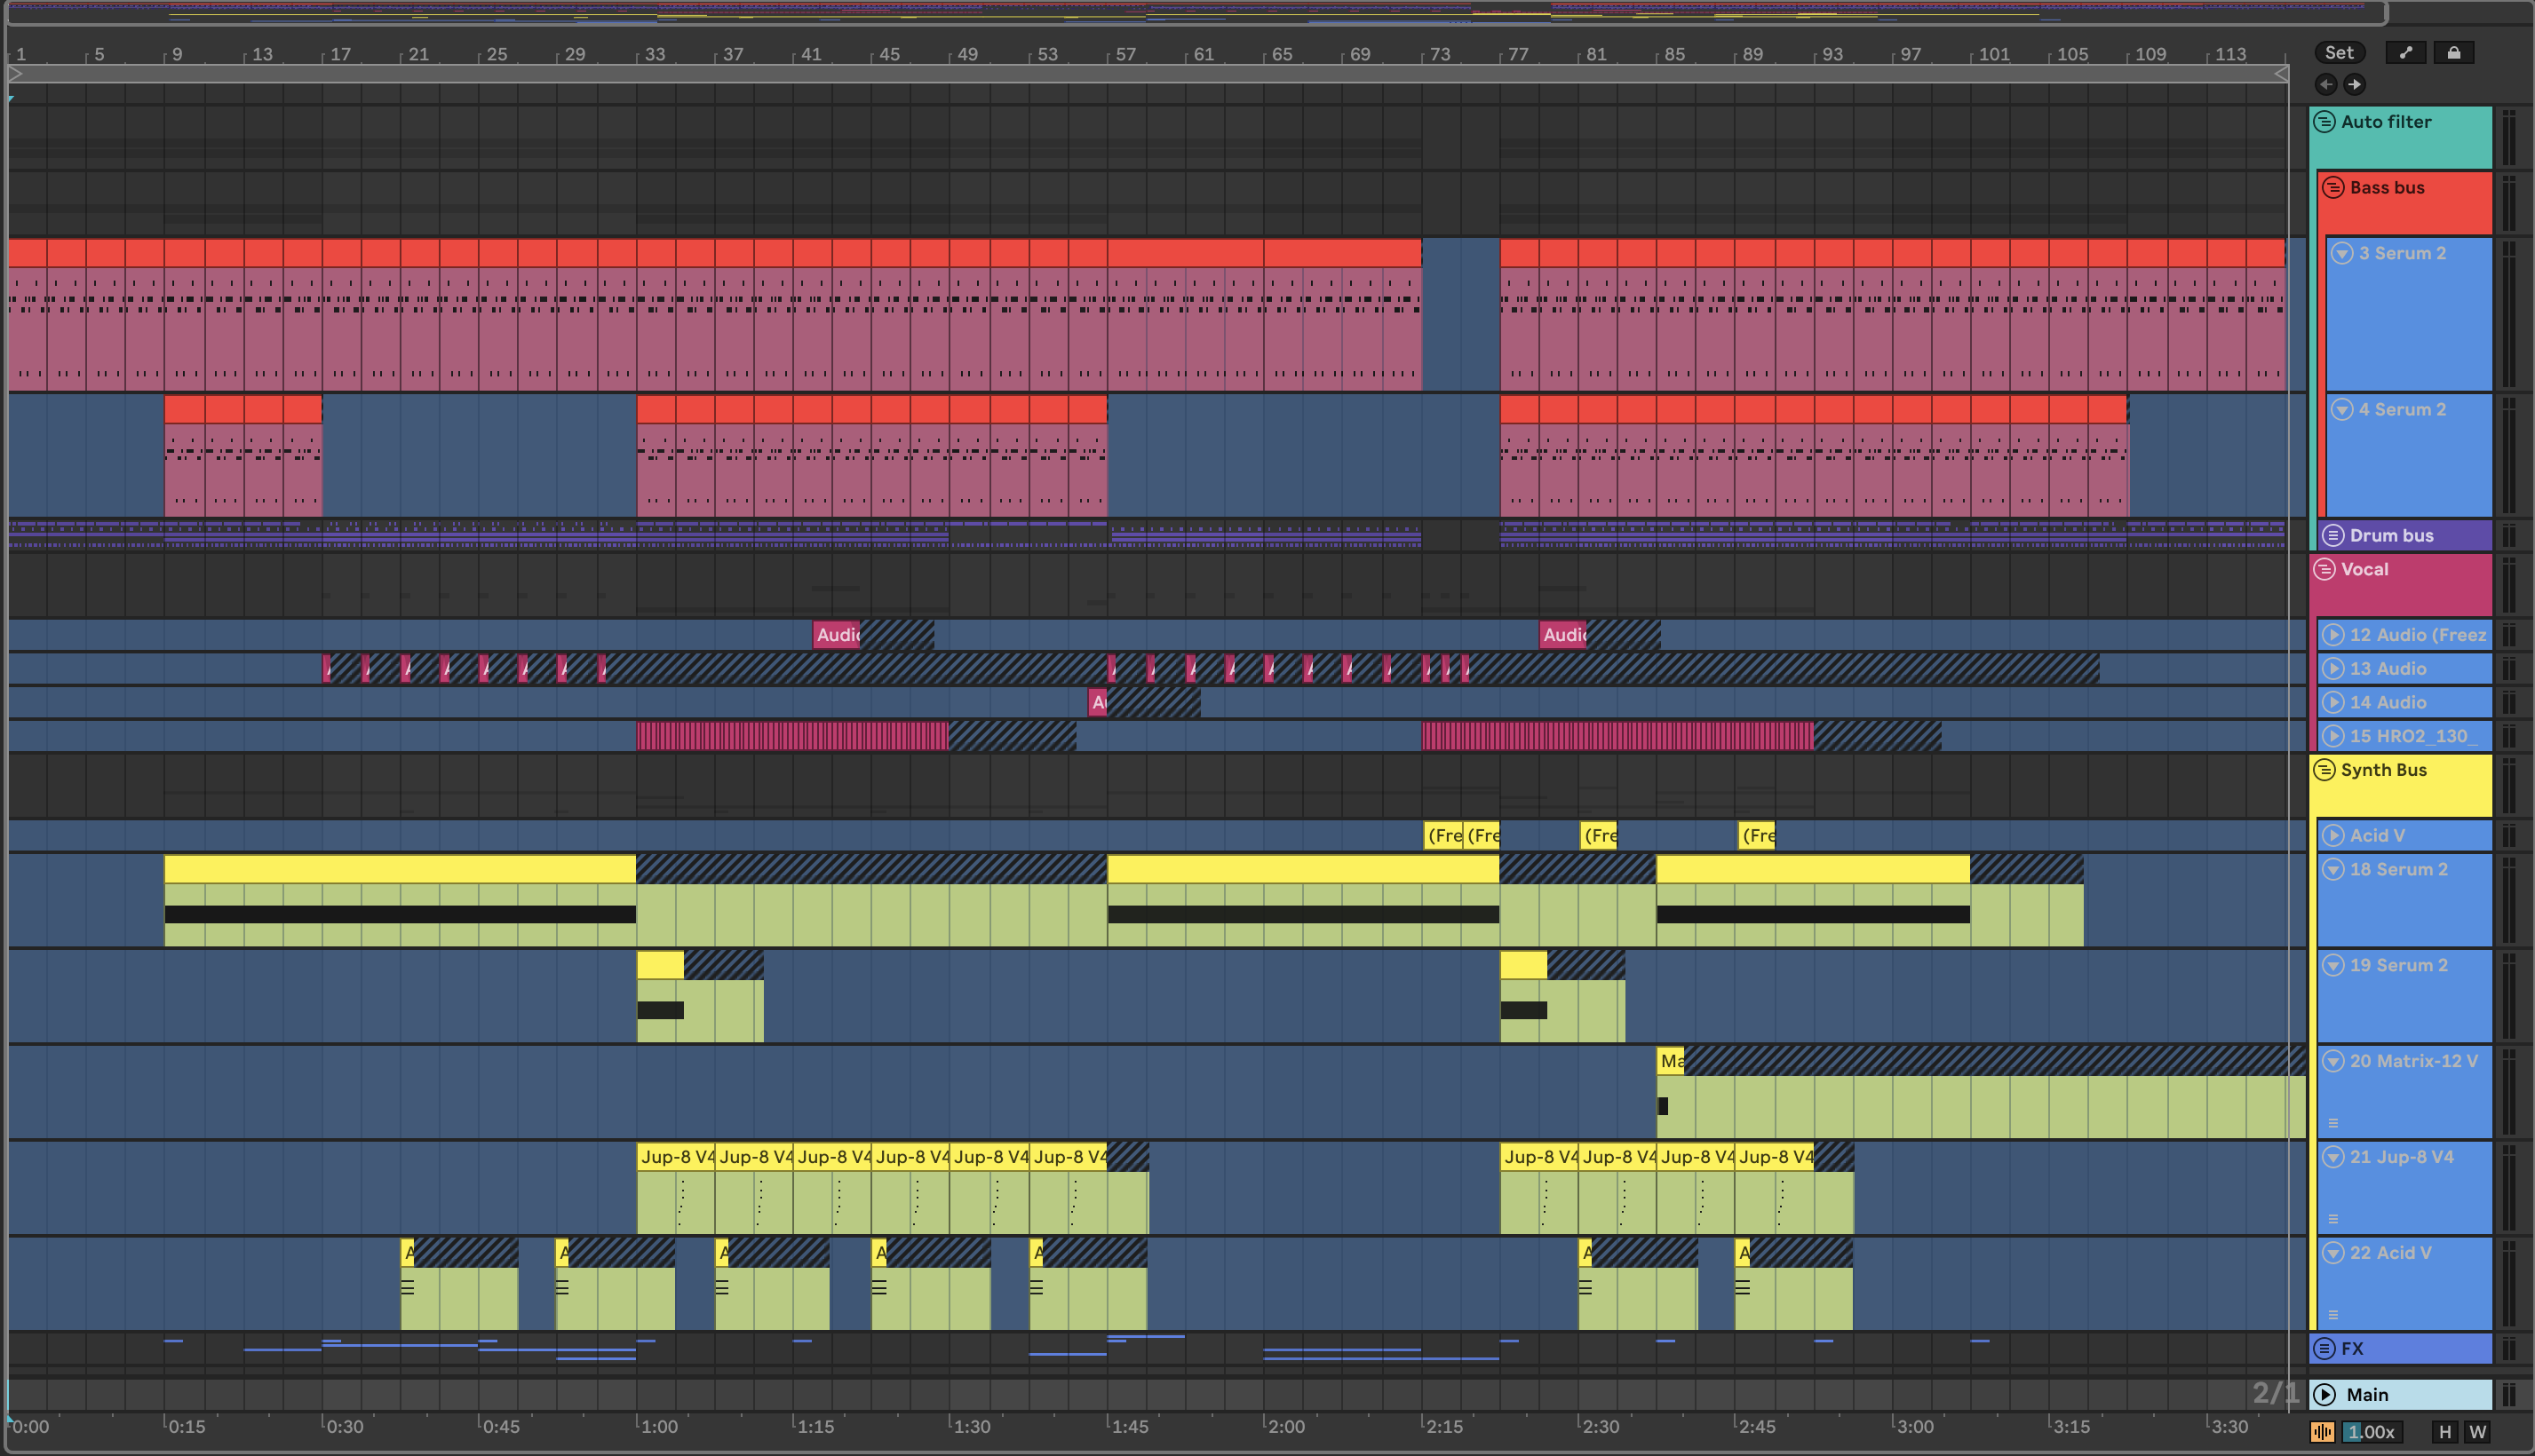The height and width of the screenshot is (1456, 2535).
Task: Fold the Synth Bus group icon
Action: tap(2324, 770)
